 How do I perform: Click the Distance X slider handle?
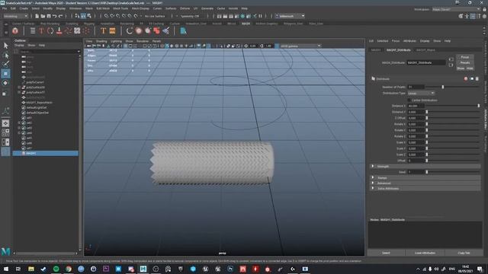[x=479, y=106]
